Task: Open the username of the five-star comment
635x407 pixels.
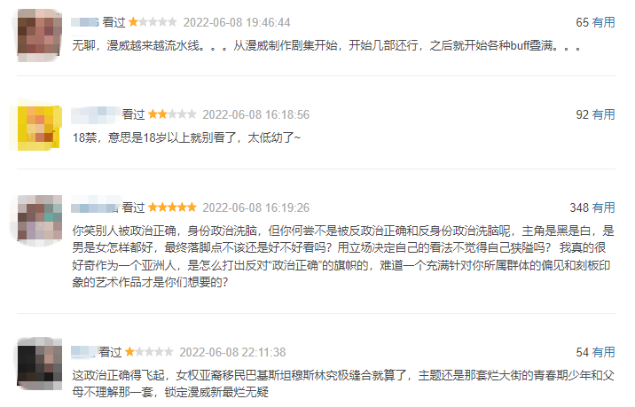Action: 95,207
